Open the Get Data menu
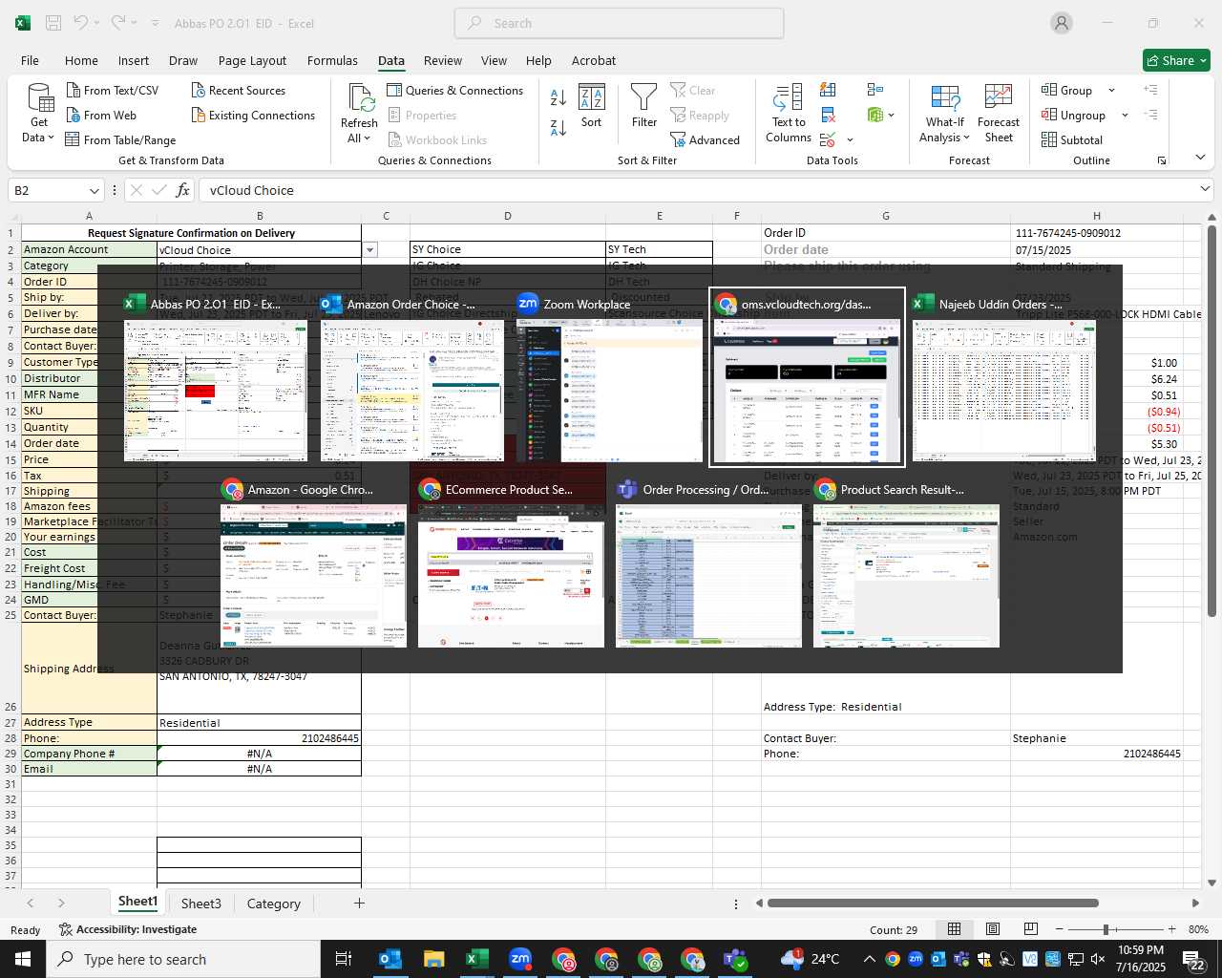 39,115
